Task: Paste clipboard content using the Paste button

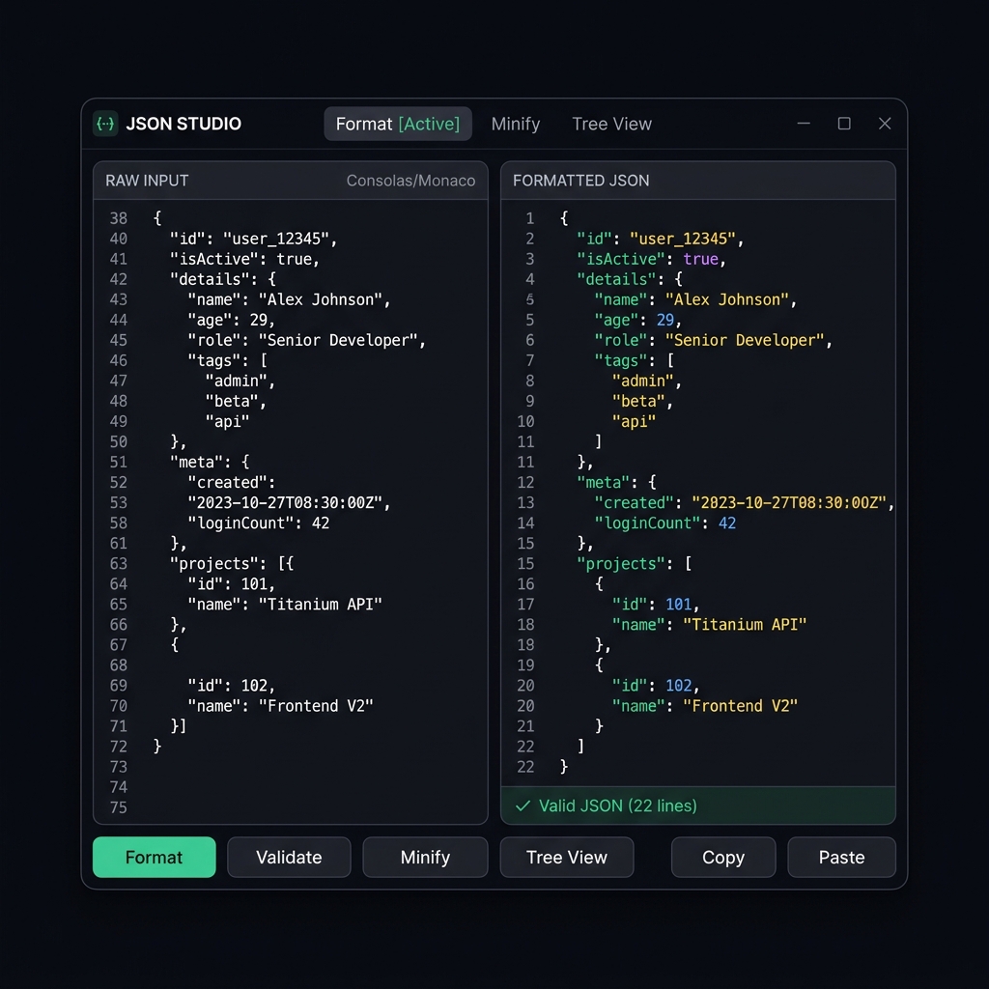Action: pos(840,857)
